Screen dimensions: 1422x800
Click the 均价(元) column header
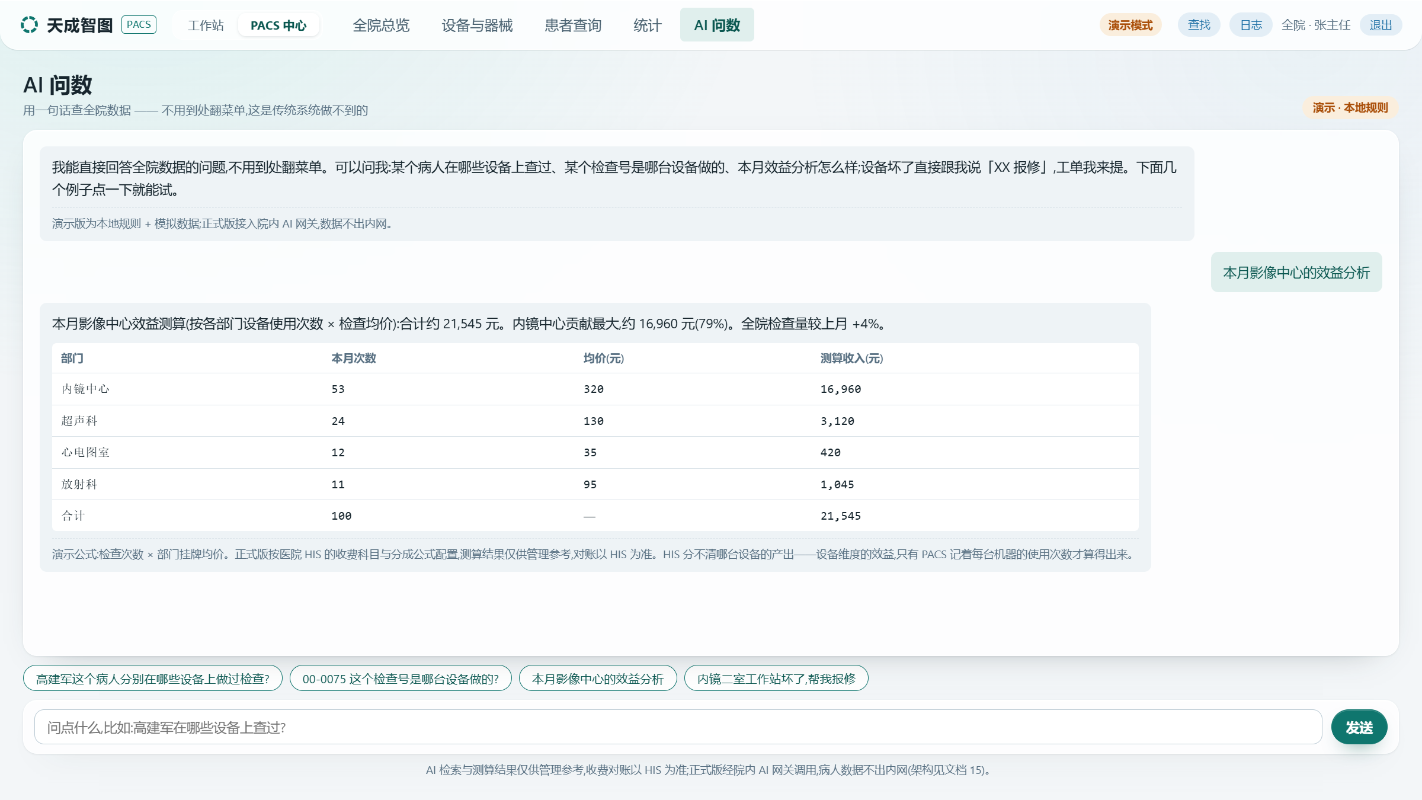click(604, 359)
